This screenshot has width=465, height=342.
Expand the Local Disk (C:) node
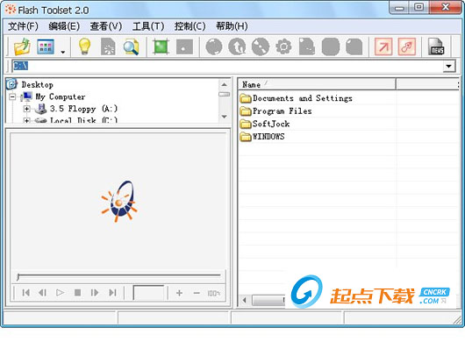tap(26, 121)
